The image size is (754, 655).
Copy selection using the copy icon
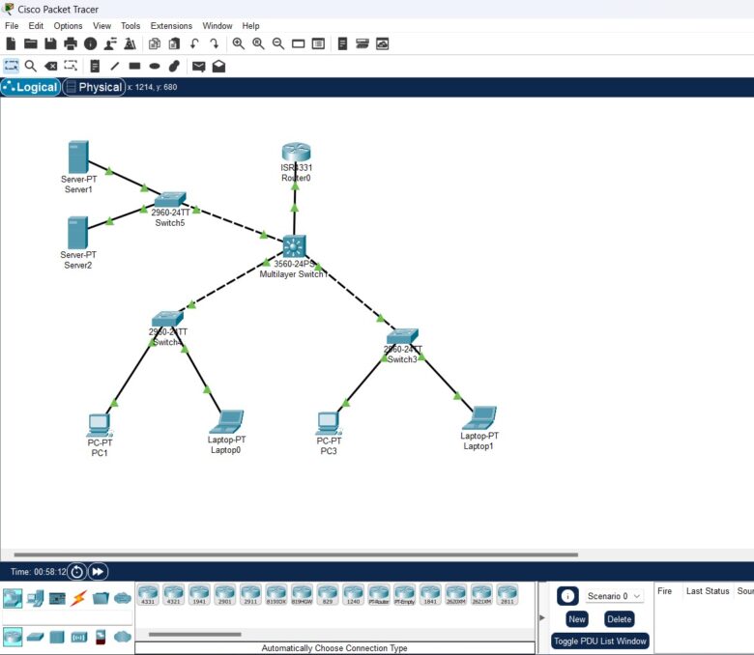(x=155, y=43)
